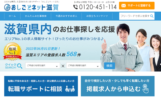Click the 2022年06月01日更新！ date text
This screenshot has width=161, height=97.
[x=43, y=49]
